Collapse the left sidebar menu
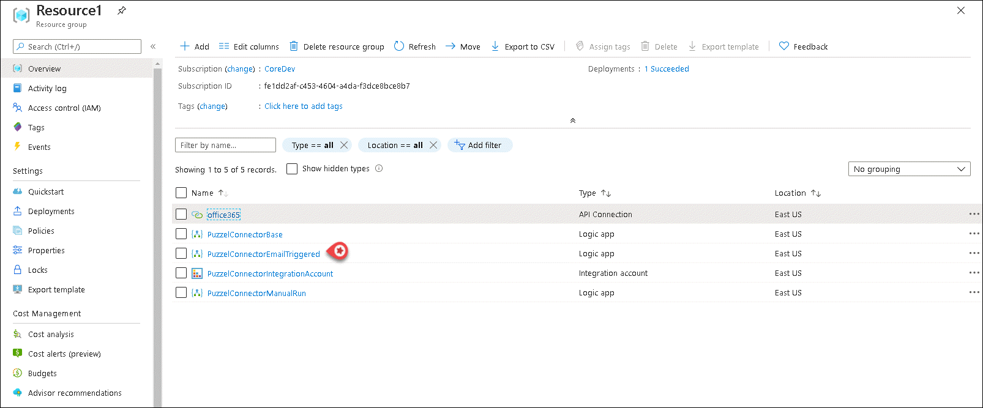 point(153,46)
